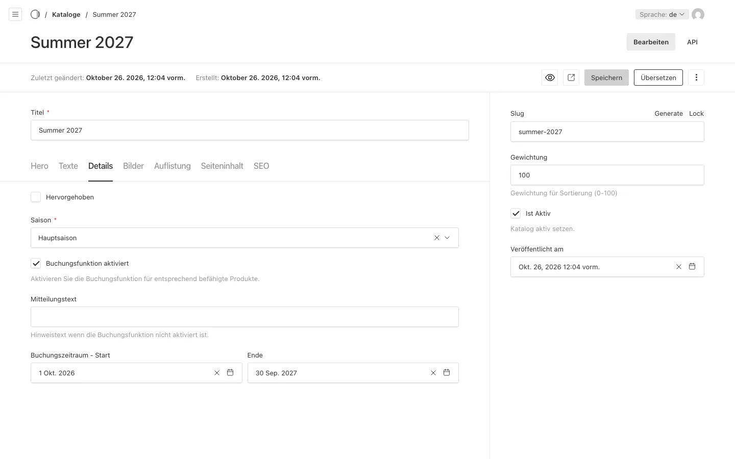The height and width of the screenshot is (459, 735).
Task: Open the external link icon button
Action: [x=571, y=78]
